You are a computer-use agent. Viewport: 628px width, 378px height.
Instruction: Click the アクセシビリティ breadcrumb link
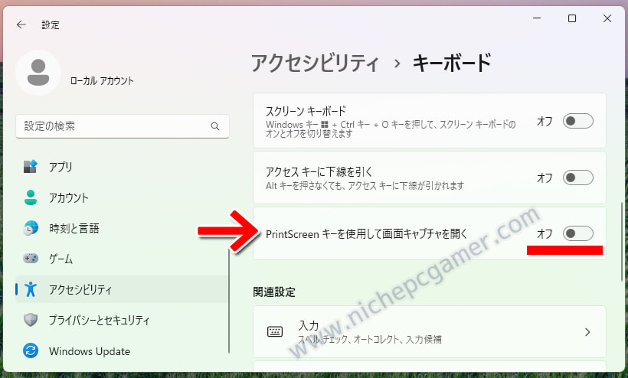(315, 64)
